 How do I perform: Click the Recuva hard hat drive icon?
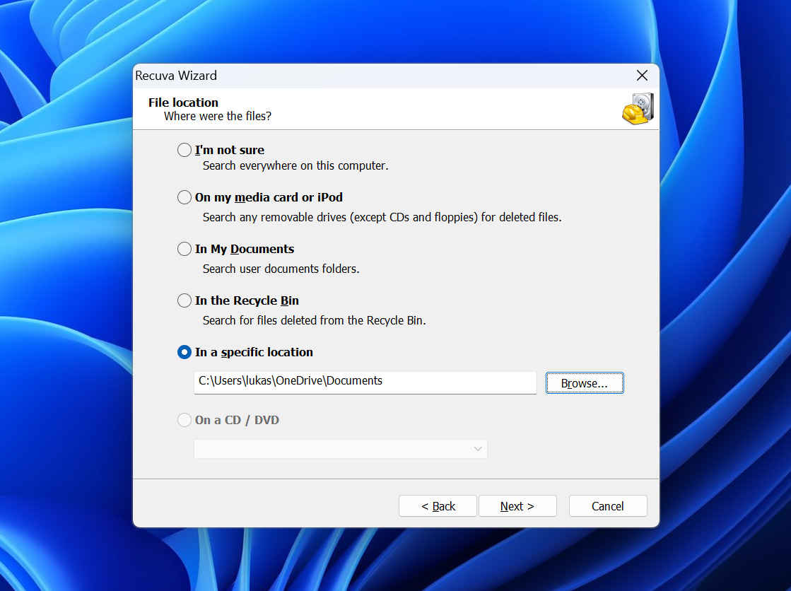click(x=638, y=108)
